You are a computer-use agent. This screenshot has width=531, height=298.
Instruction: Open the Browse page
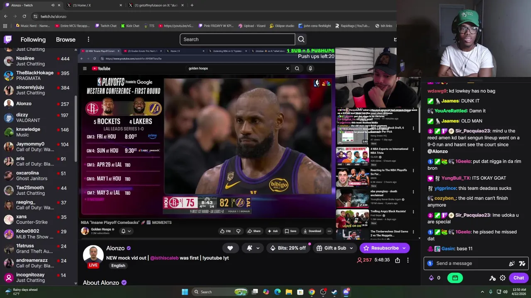coord(66,39)
